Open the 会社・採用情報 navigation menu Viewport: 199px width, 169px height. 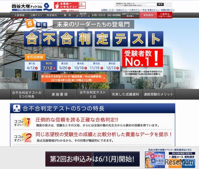[x=114, y=15]
